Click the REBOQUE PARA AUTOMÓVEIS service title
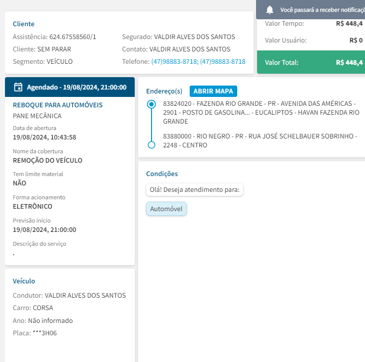The height and width of the screenshot is (362, 365). pyautogui.click(x=58, y=105)
